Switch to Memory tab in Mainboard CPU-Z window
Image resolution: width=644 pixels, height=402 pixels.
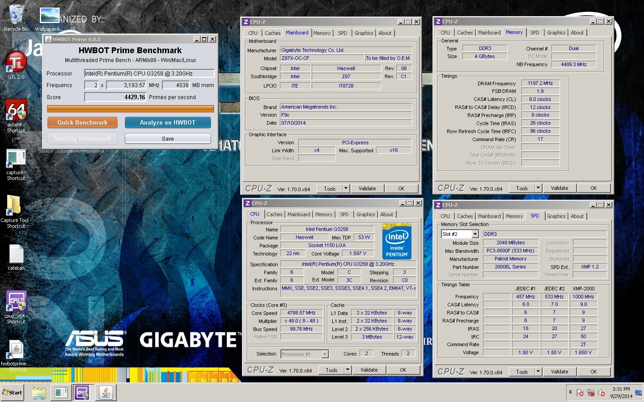click(322, 33)
